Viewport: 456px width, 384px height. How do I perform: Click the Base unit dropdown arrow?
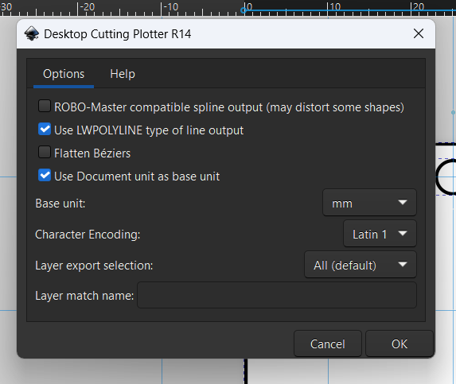click(403, 203)
